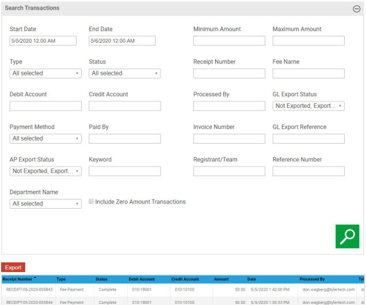Sort table by Amount column header
This screenshot has width=366, height=305.
(222, 279)
